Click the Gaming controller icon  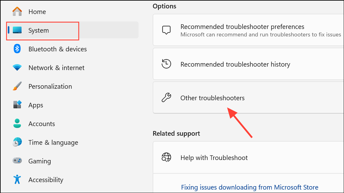pyautogui.click(x=17, y=161)
